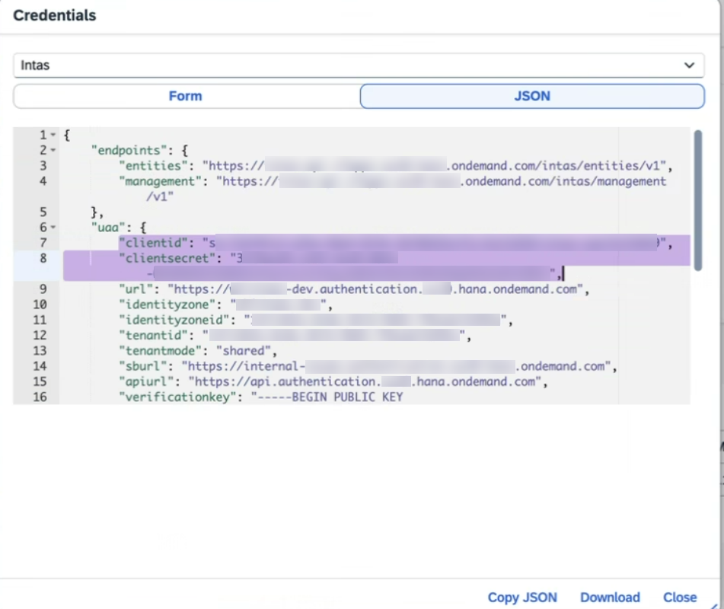Screen dimensions: 724x609
Task: Collapse the "uaa" block fold arrow
Action: [x=53, y=228]
